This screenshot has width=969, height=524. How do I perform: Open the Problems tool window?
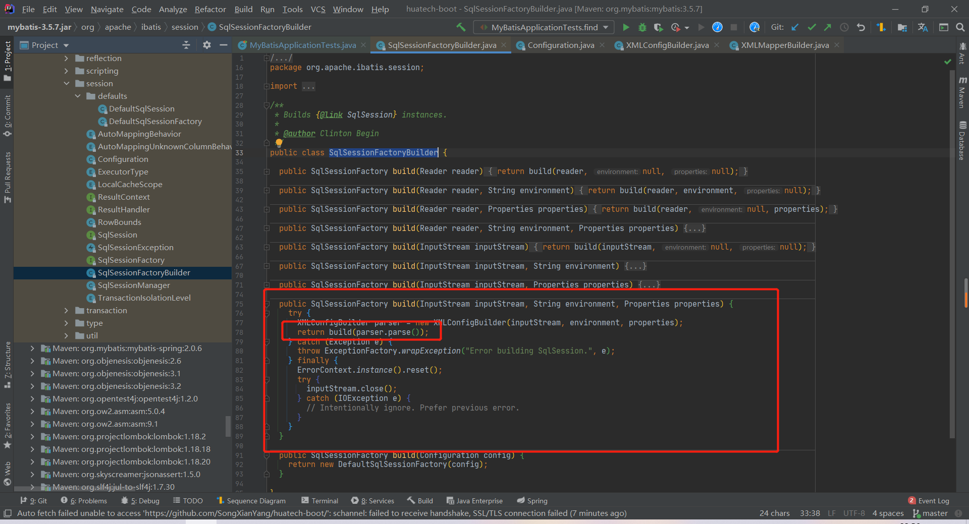pyautogui.click(x=84, y=501)
